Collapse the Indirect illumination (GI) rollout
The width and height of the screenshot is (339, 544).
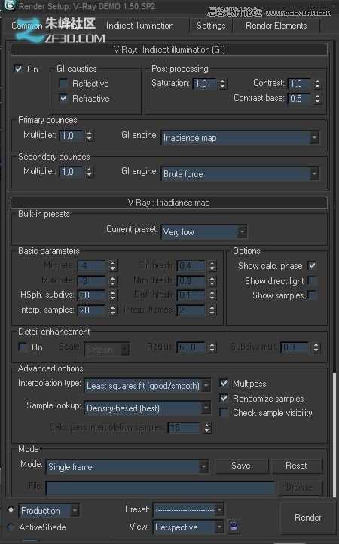(x=169, y=50)
